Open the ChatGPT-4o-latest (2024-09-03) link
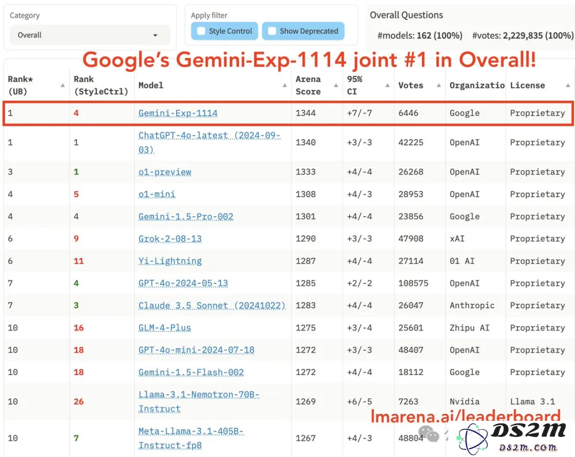Viewport: 575px width, 457px height. click(x=209, y=143)
